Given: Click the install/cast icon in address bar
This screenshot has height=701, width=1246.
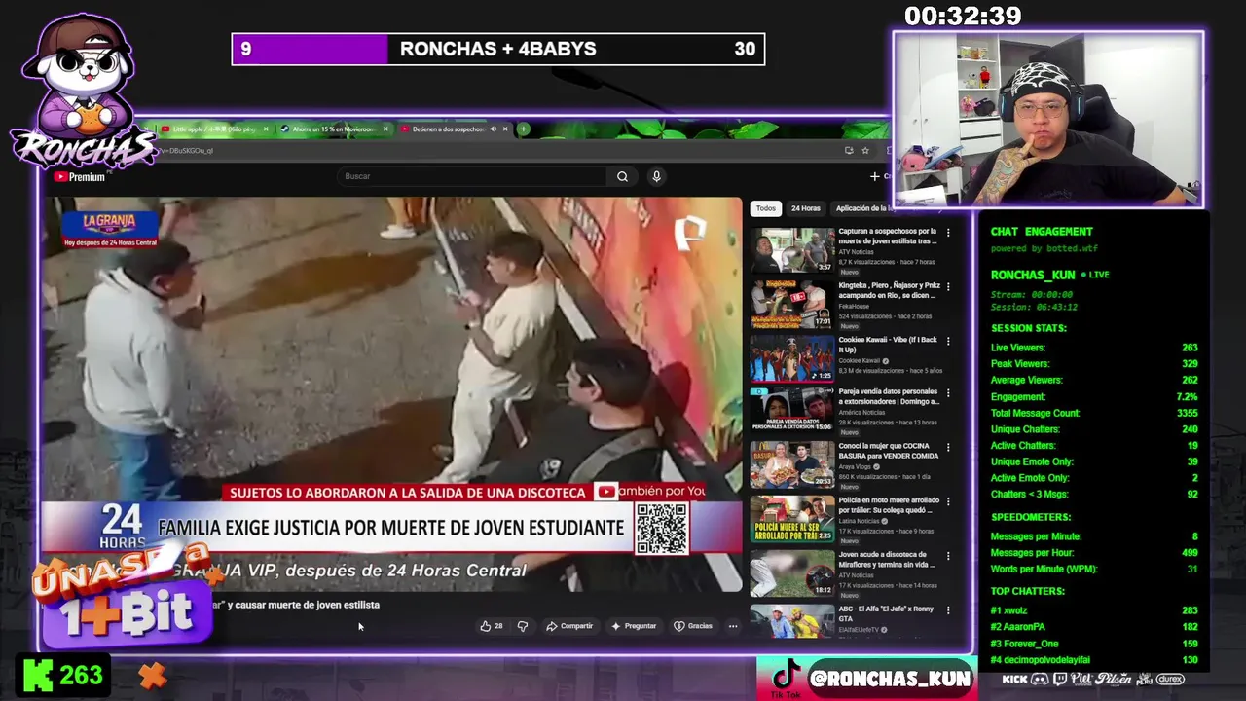Looking at the screenshot, I should 849,151.
